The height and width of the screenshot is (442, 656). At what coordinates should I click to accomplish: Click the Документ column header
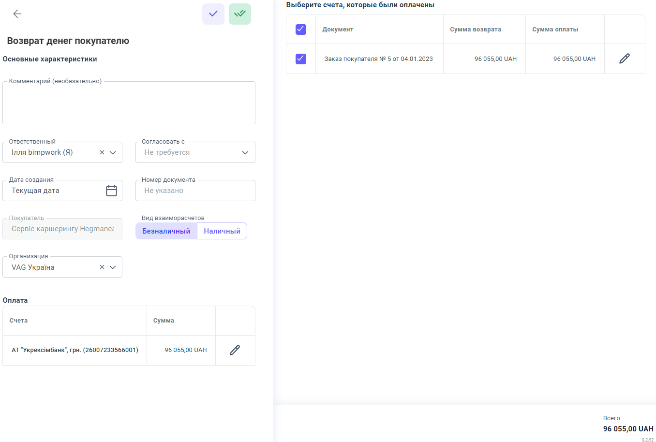click(x=338, y=29)
